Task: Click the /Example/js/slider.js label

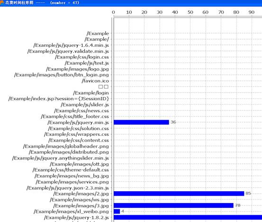Action: [85, 105]
